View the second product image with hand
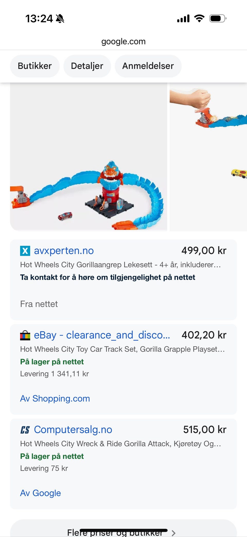 coord(208,157)
